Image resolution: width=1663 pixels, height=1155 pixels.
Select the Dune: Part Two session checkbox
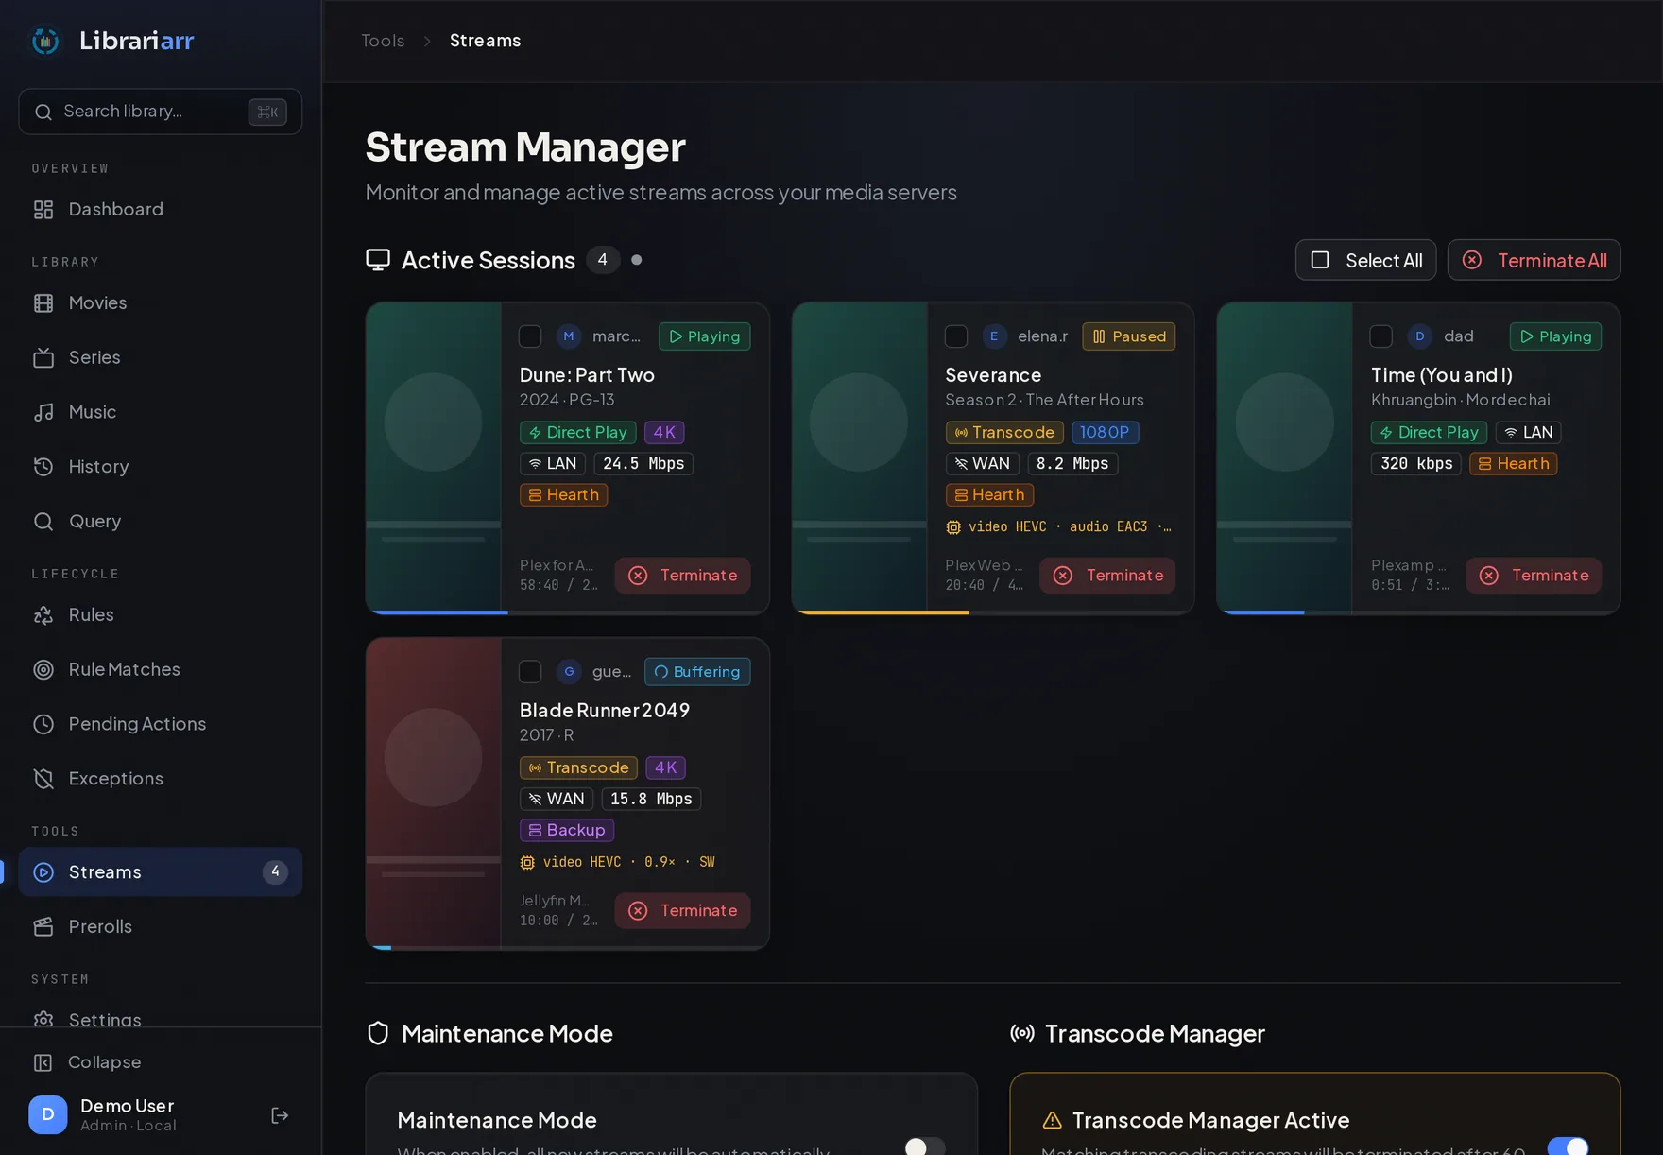[530, 336]
